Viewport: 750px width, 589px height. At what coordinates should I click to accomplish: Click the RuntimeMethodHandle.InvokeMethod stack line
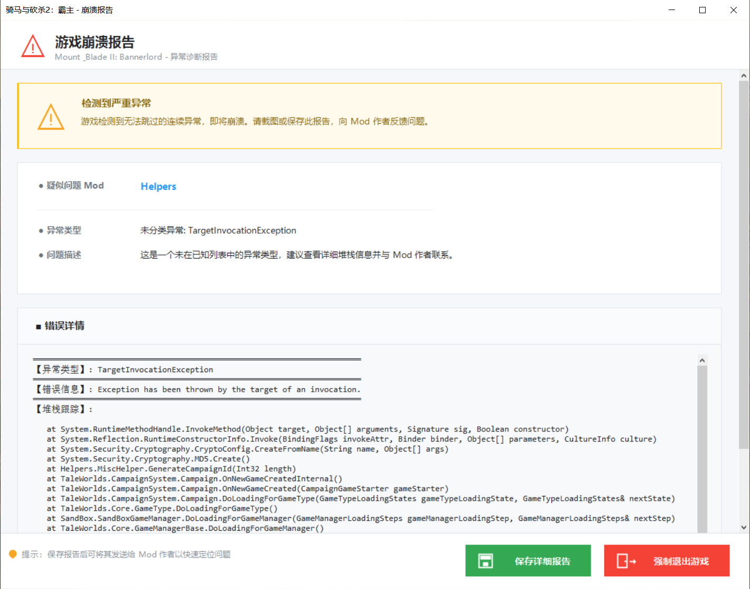point(308,429)
